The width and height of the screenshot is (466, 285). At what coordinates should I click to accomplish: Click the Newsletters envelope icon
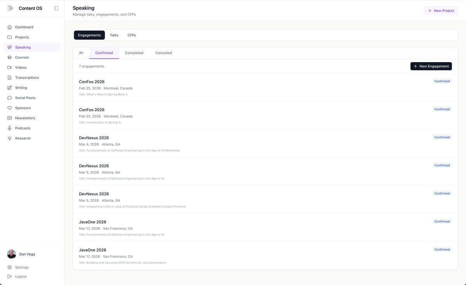[x=10, y=118]
